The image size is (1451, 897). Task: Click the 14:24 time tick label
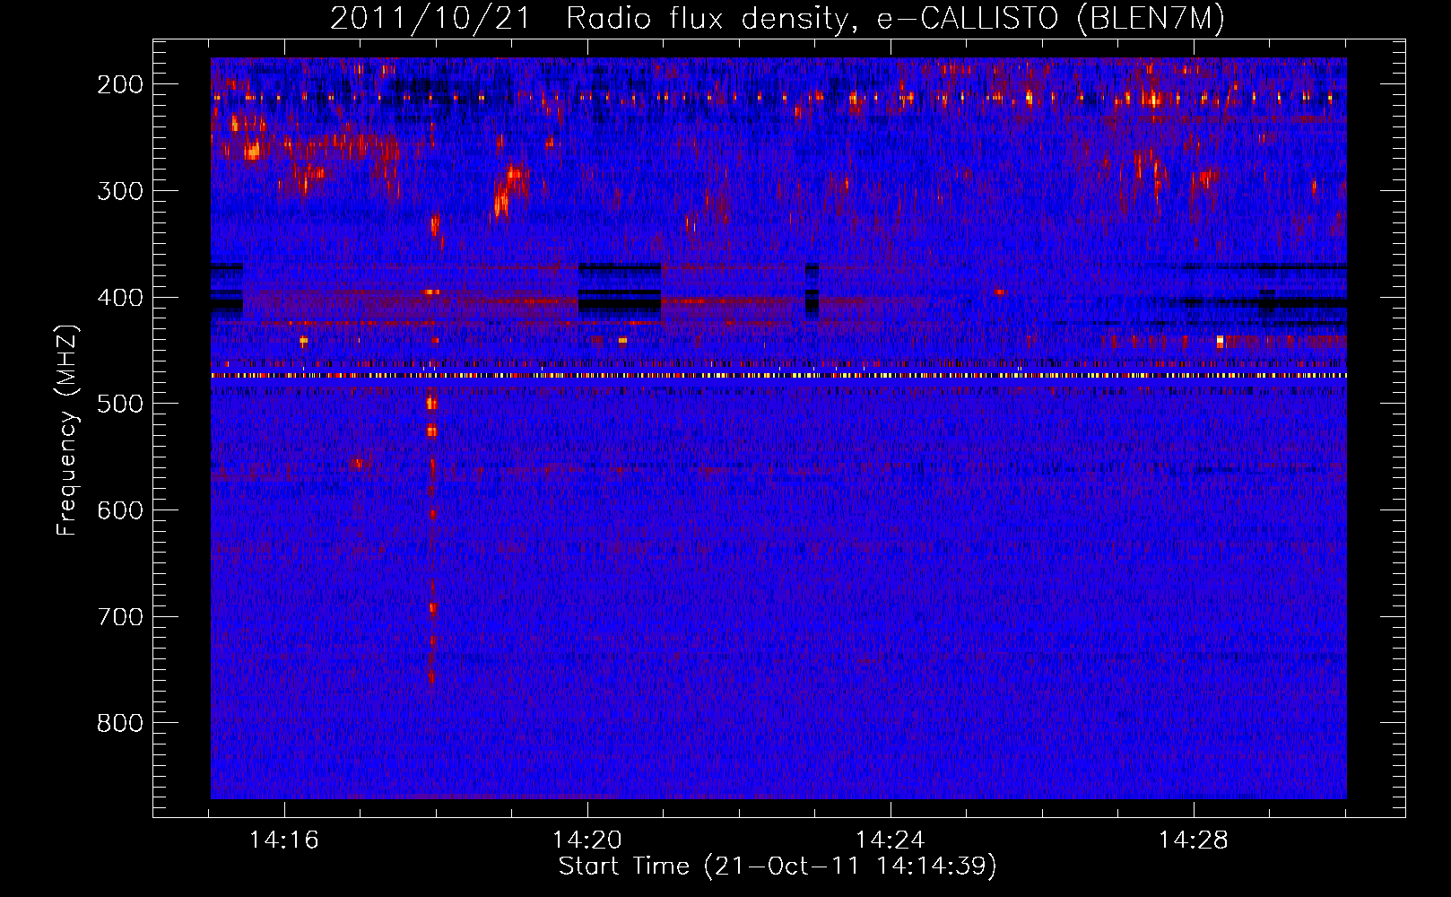(x=891, y=840)
